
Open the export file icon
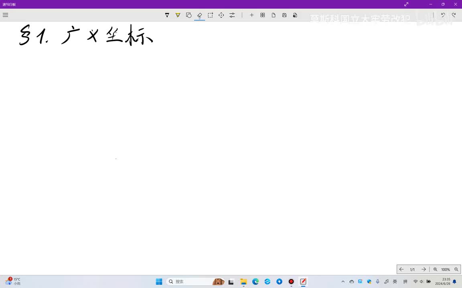(295, 15)
